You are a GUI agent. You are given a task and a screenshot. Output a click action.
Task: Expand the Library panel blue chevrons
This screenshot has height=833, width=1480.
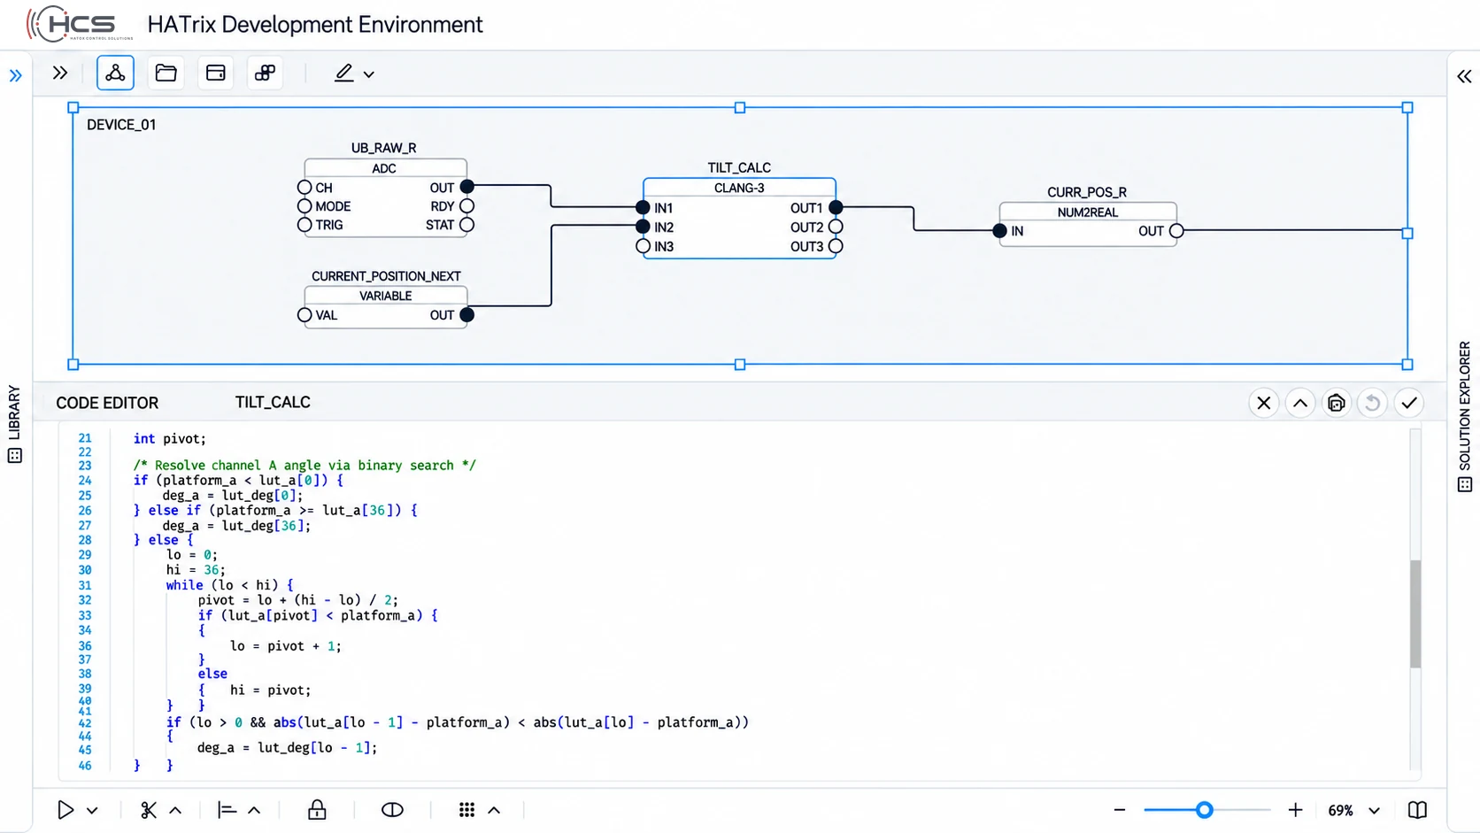point(16,76)
